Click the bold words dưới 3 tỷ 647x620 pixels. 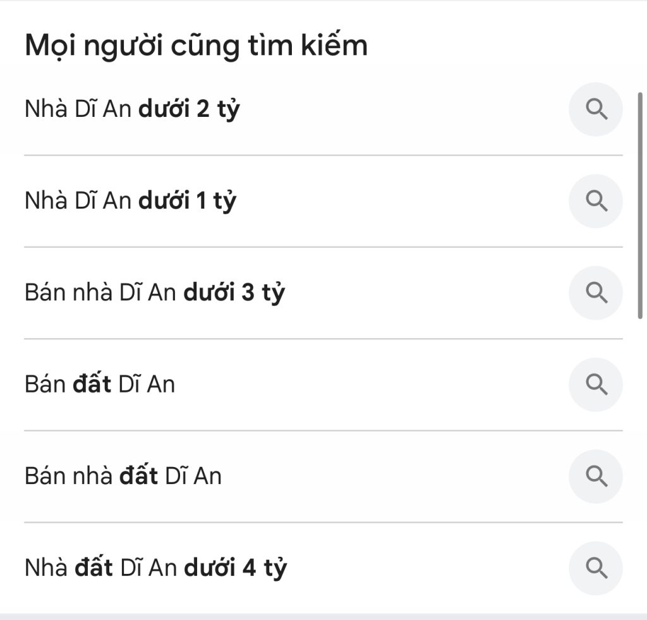[234, 293]
